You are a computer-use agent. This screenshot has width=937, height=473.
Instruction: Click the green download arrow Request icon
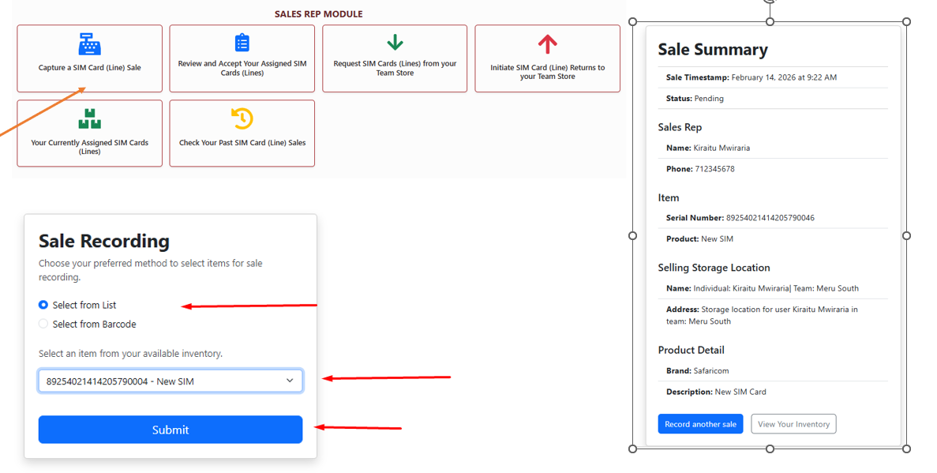click(x=394, y=43)
